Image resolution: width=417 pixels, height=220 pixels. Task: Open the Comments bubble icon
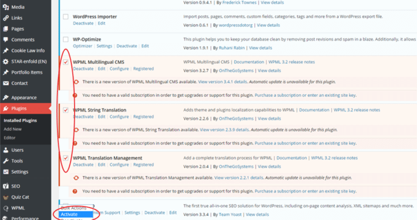pyautogui.click(x=6, y=39)
